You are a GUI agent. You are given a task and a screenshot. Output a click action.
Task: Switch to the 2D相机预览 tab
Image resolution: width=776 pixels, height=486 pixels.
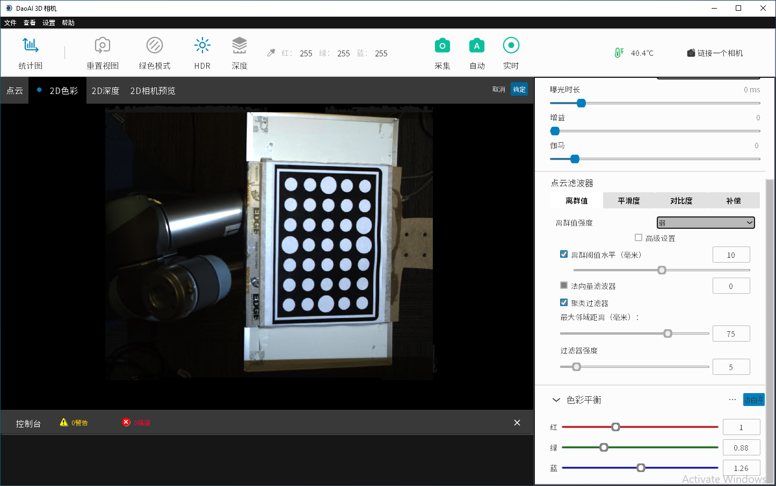coord(153,90)
